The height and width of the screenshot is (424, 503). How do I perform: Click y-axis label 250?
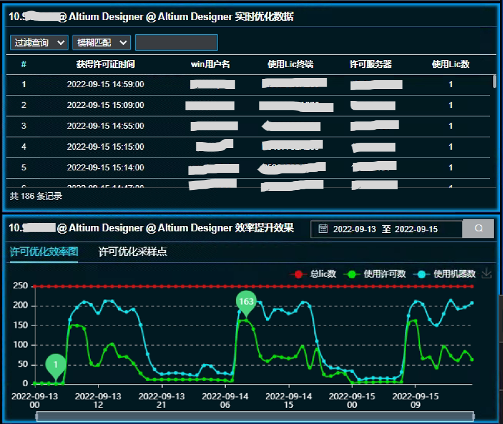[x=20, y=286]
